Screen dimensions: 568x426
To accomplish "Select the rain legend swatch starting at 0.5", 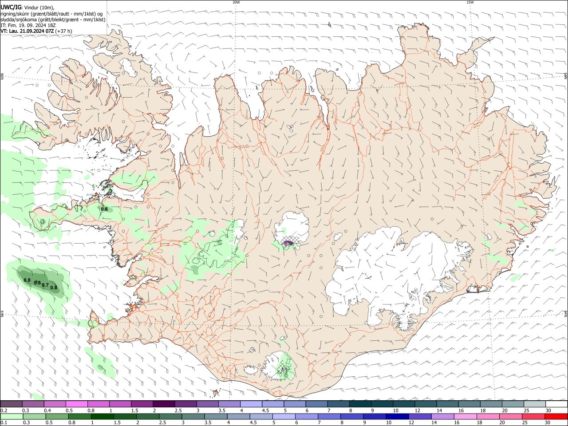I will click(x=57, y=416).
